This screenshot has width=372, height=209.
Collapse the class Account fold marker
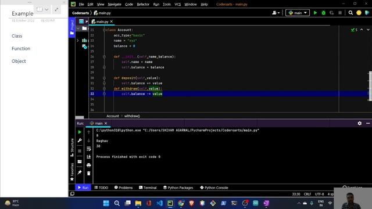coord(104,30)
